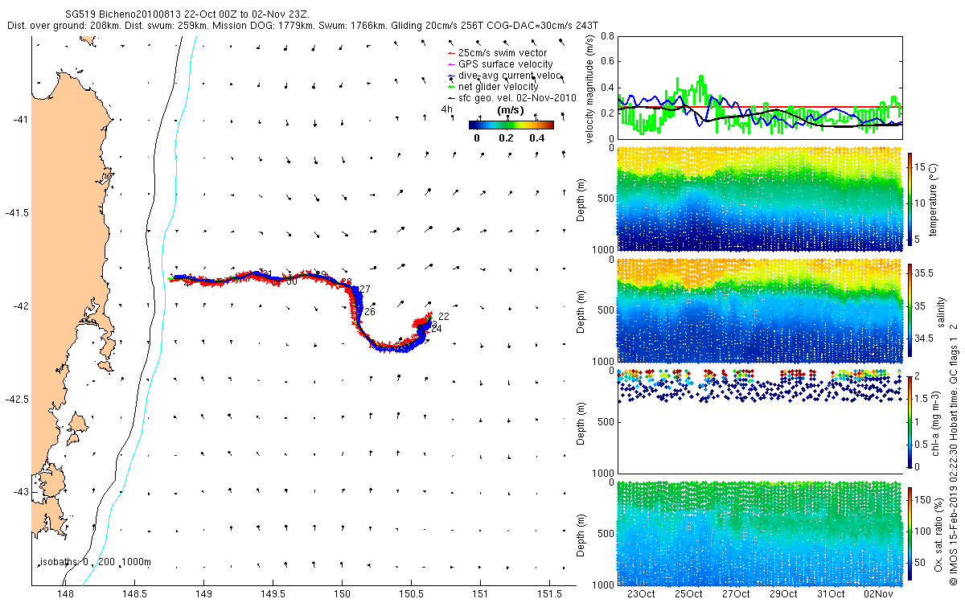965x603 pixels.
Task: Click the '31Oct' date tick label
Action: [x=831, y=593]
